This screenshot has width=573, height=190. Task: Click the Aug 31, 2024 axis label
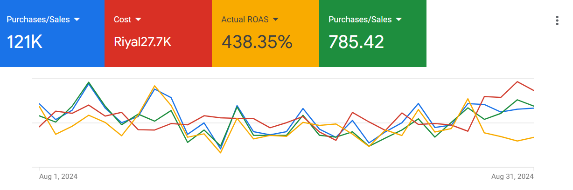point(512,176)
